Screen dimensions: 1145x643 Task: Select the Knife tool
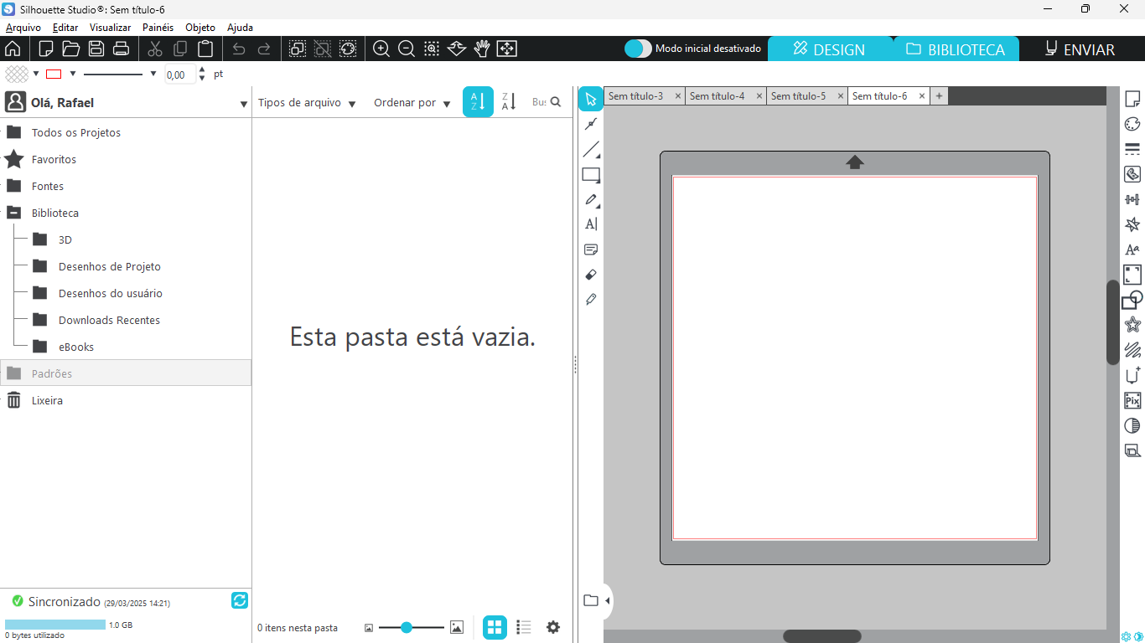point(591,300)
